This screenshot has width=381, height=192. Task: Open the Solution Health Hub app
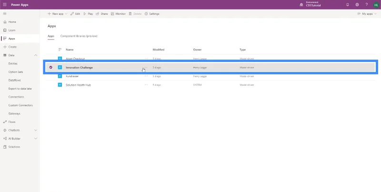tap(78, 85)
